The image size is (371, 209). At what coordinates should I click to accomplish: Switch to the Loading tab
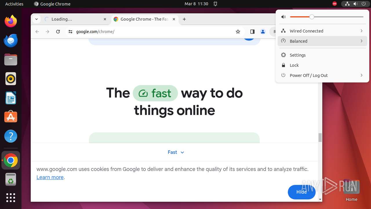point(76,19)
